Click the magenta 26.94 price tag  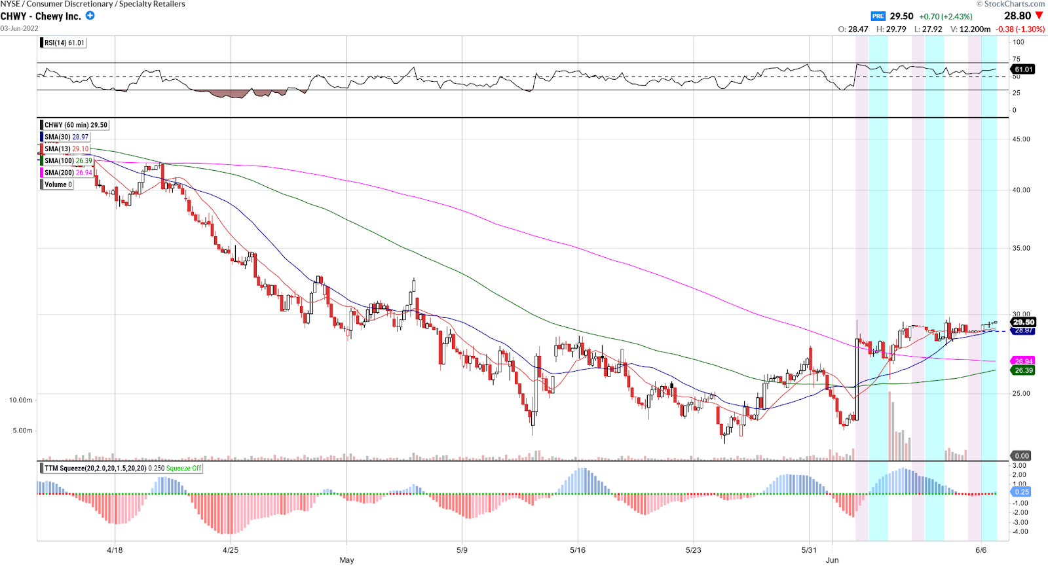pos(1023,361)
